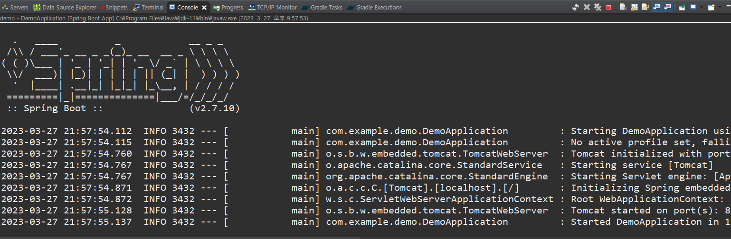
Task: Click the timestamp 2023-03-27 21:57:55.137
Action: (66, 222)
